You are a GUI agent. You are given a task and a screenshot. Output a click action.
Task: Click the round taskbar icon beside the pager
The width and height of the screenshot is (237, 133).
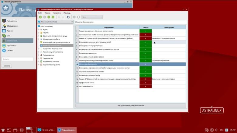[22, 130]
